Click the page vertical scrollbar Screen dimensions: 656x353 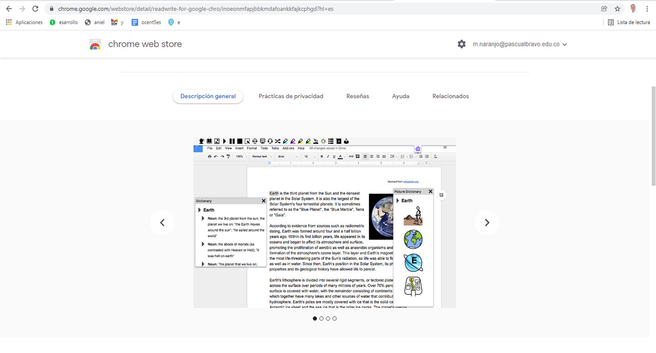point(654,136)
